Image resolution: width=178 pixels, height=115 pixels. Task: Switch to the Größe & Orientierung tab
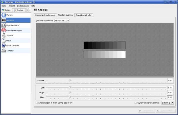click(45, 15)
